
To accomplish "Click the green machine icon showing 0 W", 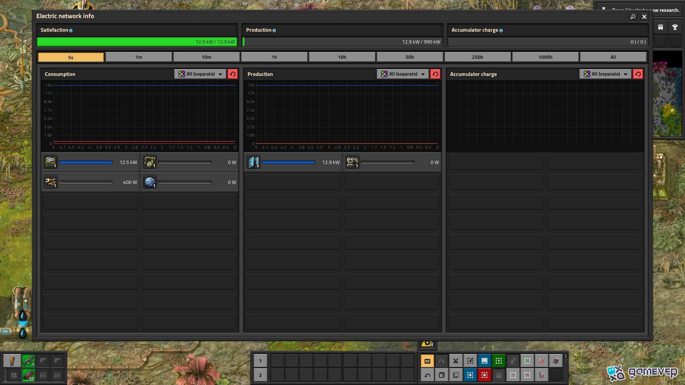I will pyautogui.click(x=149, y=162).
